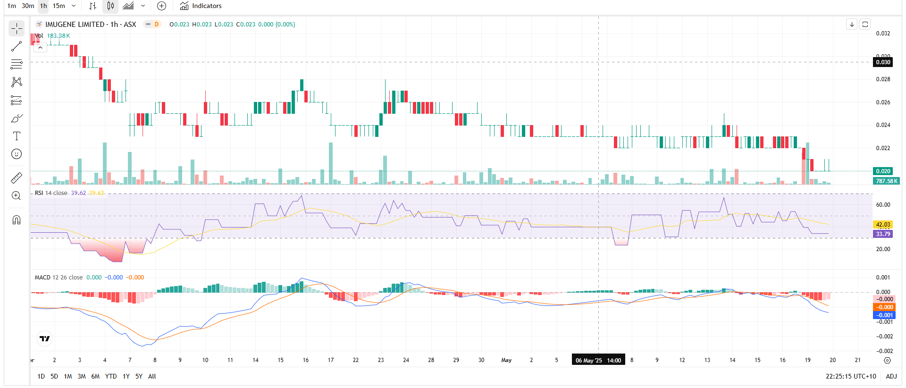The image size is (906, 388).
Task: Select the Text annotation tool
Action: click(x=17, y=136)
